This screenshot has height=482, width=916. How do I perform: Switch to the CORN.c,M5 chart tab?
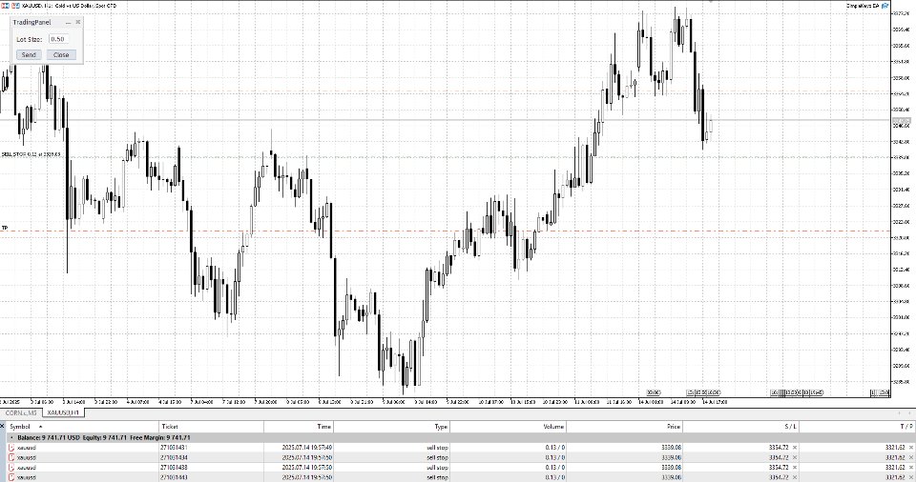coord(21,412)
